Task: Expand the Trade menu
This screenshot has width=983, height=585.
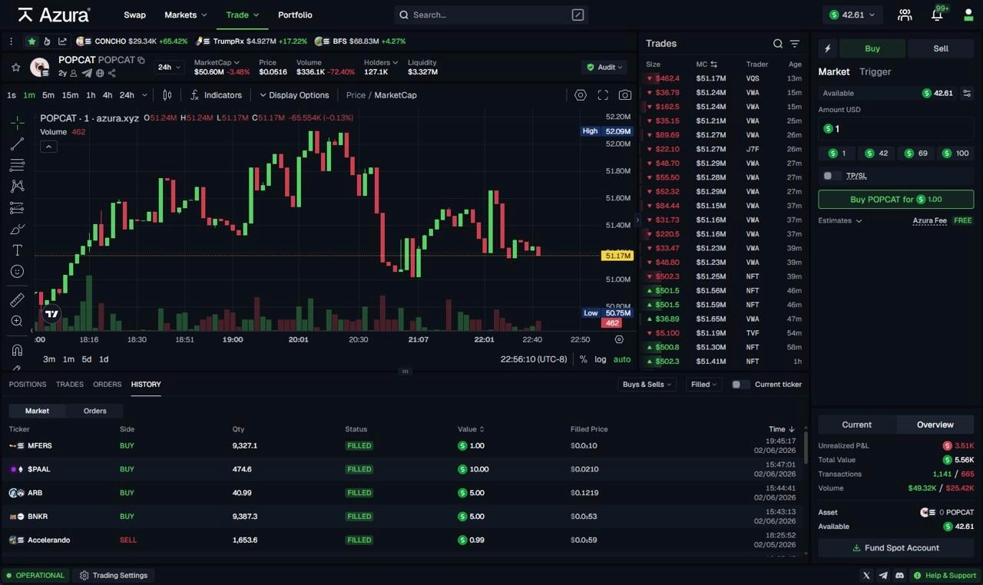Action: point(243,15)
